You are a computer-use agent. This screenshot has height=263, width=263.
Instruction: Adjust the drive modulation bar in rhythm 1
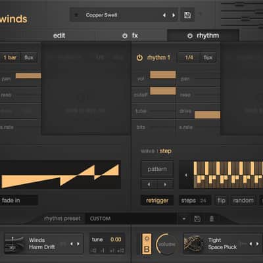coord(207,115)
